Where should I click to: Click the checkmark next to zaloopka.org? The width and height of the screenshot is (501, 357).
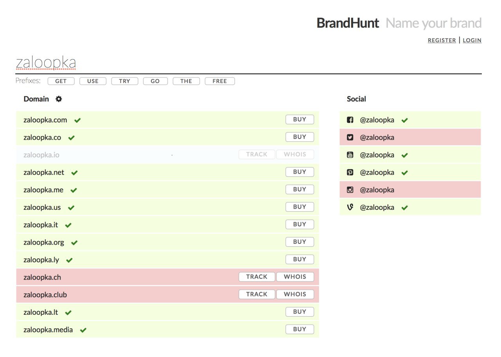coord(74,243)
